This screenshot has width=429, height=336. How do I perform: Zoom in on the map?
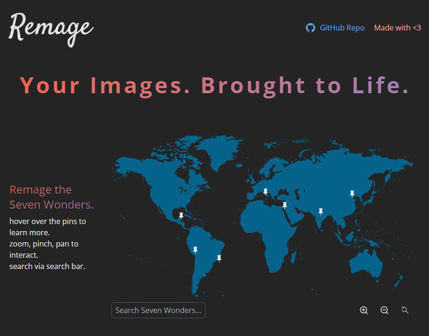tap(363, 310)
